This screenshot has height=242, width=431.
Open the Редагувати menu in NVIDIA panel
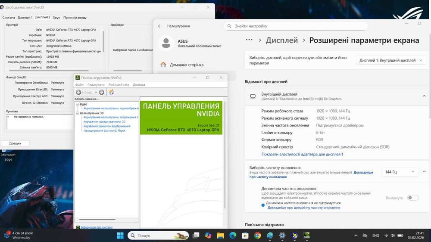[x=96, y=85]
